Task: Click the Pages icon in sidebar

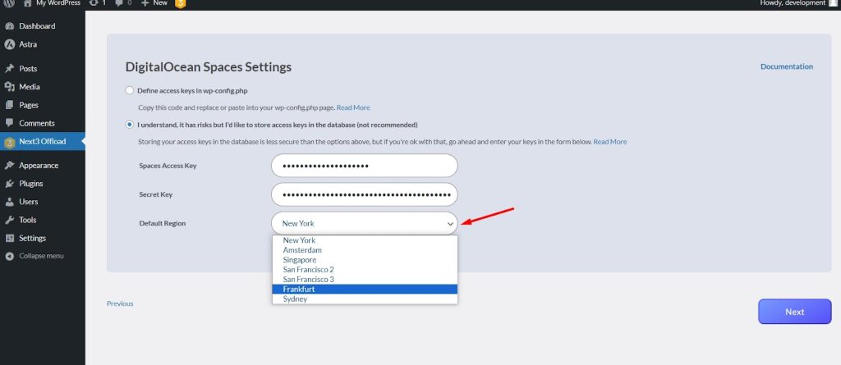Action: point(9,105)
